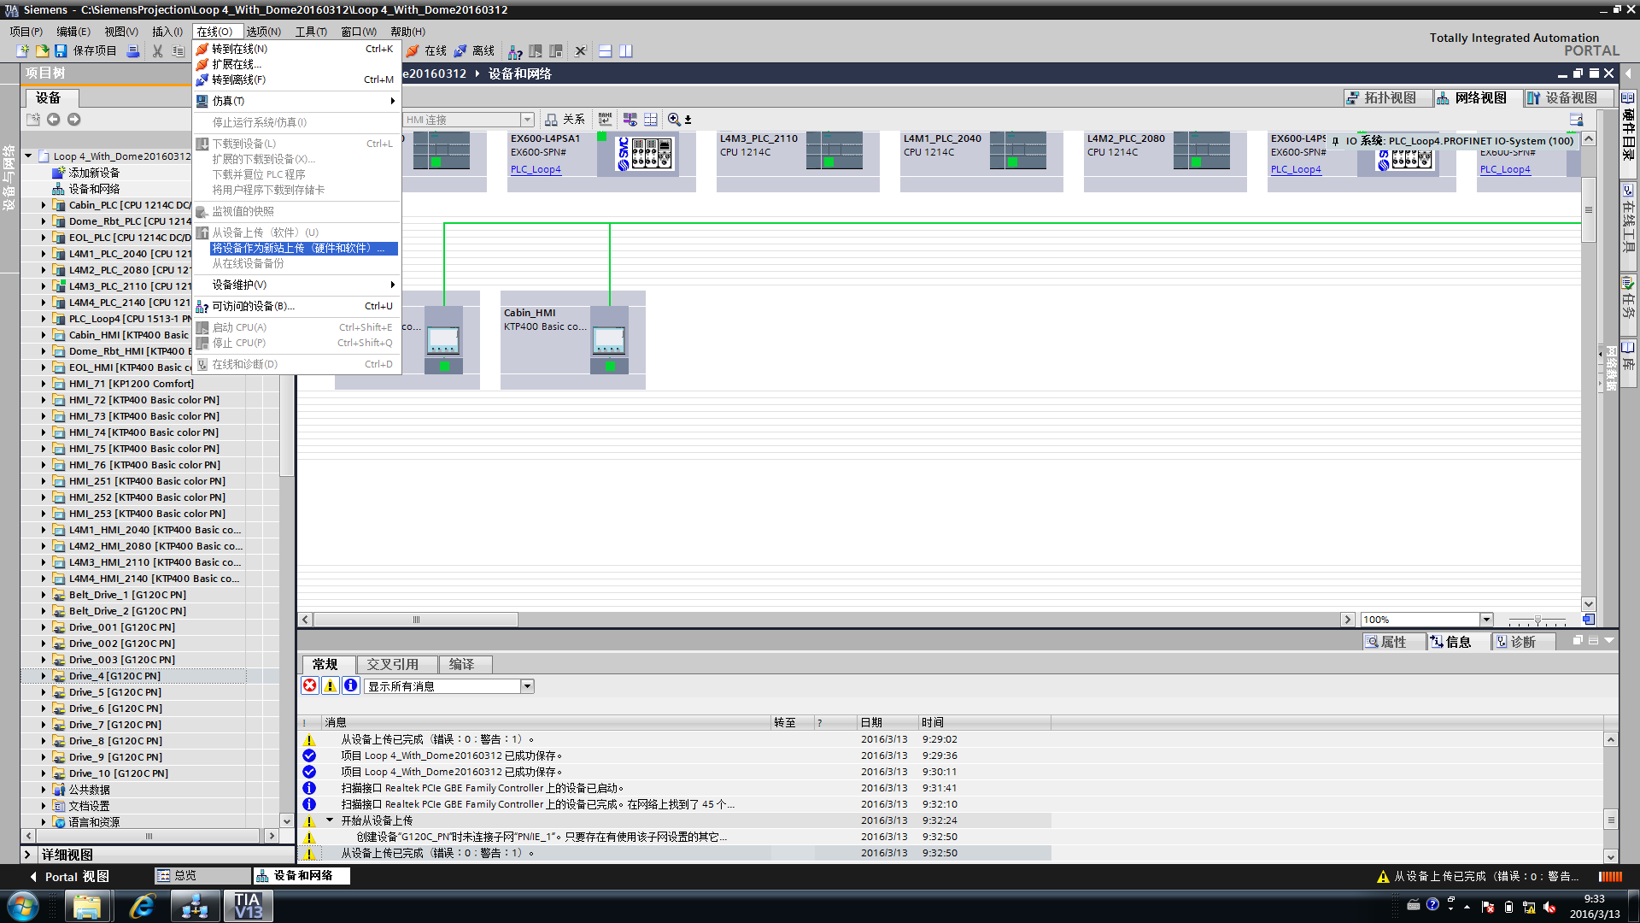Click the save project disk icon
This screenshot has width=1640, height=923.
[61, 51]
